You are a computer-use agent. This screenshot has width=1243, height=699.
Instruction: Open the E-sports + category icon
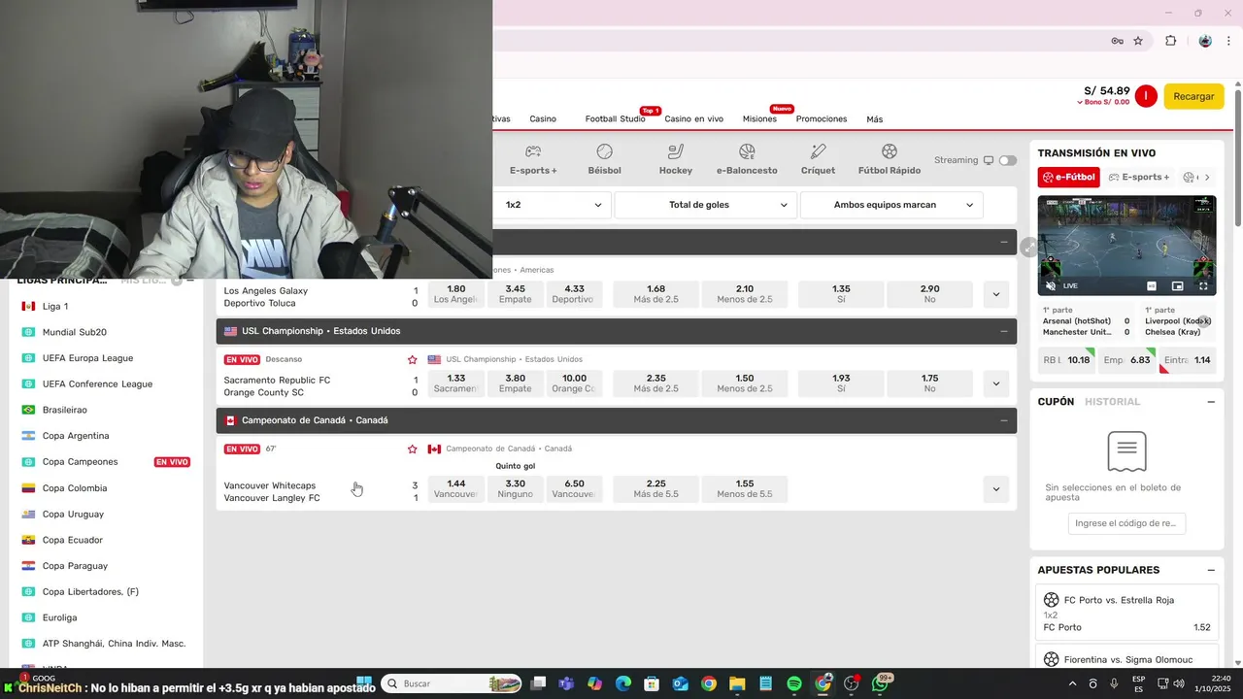click(x=533, y=159)
